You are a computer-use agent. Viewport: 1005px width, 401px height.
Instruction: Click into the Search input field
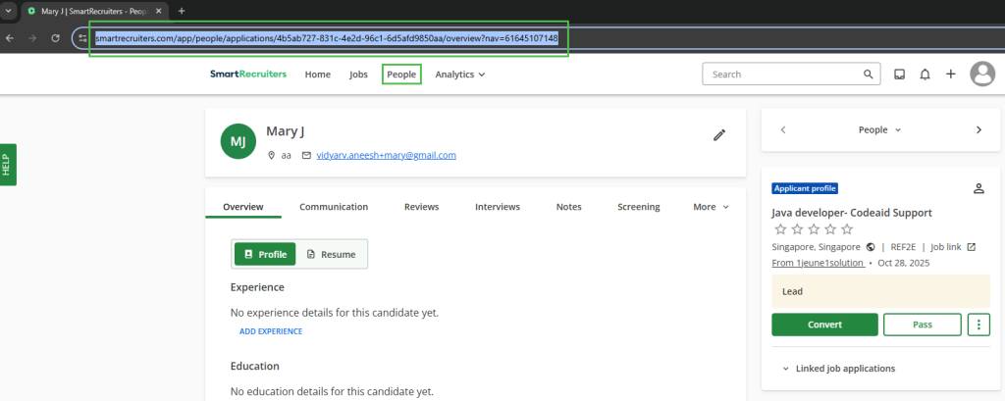pyautogui.click(x=782, y=75)
